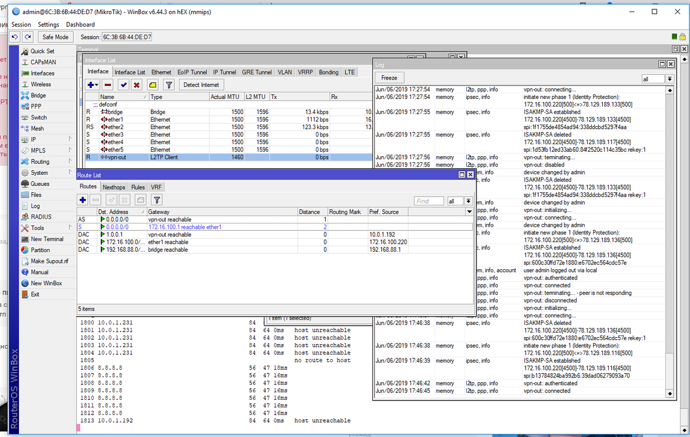Sort by the Actual MTU column header

click(227, 97)
